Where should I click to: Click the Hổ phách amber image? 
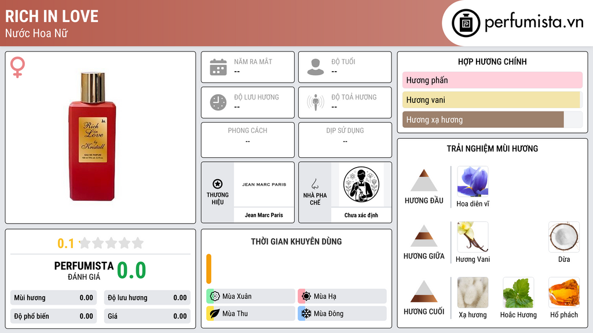(564, 293)
